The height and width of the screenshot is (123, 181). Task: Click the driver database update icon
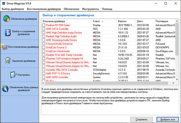[x=5, y=89]
